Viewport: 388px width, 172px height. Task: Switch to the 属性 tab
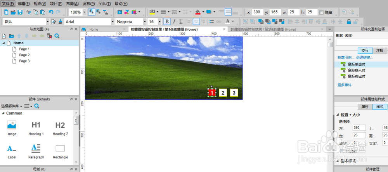click(365, 107)
